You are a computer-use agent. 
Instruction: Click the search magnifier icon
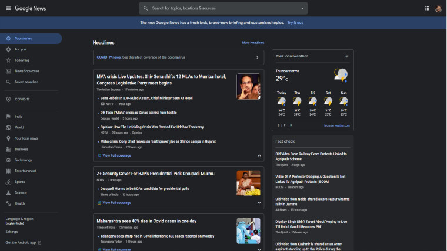pyautogui.click(x=145, y=8)
